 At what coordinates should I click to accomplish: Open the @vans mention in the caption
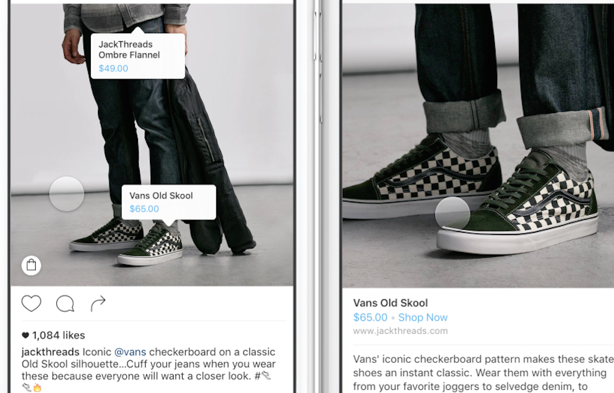pos(130,352)
